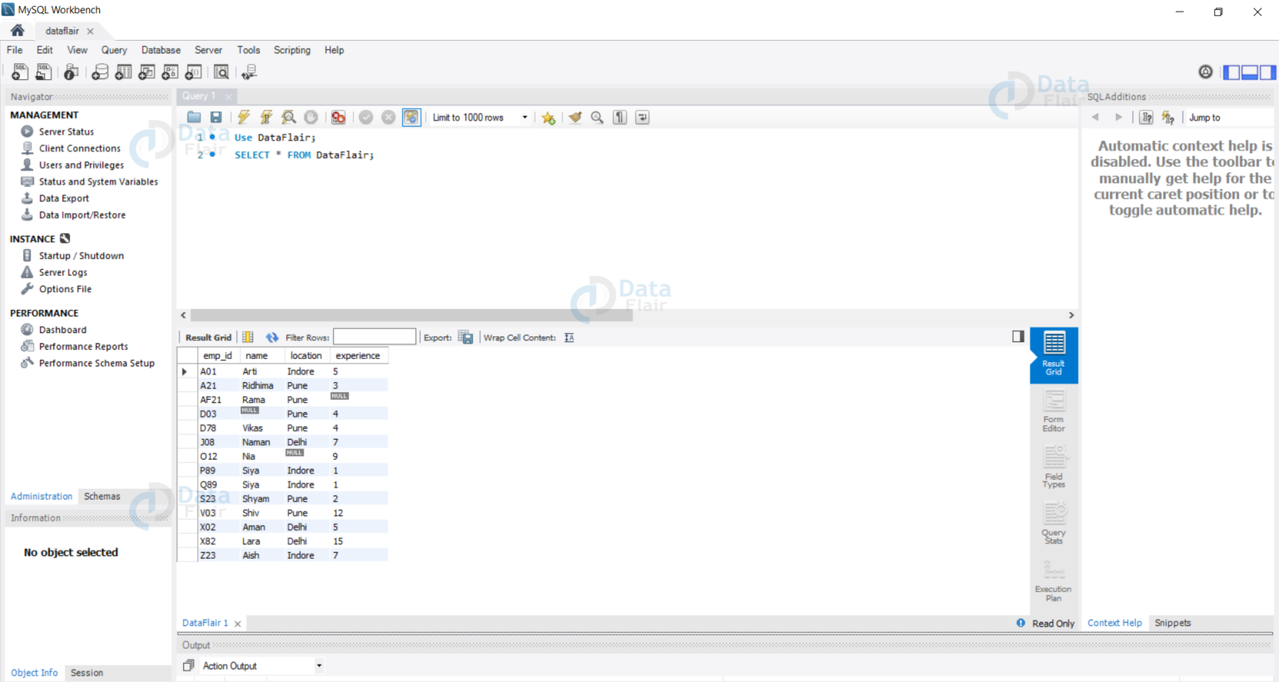Toggle the left sidebar panel visibility

pos(1231,72)
